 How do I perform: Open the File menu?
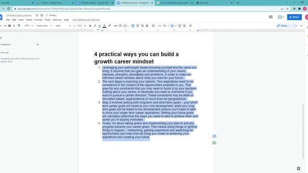pos(8,20)
